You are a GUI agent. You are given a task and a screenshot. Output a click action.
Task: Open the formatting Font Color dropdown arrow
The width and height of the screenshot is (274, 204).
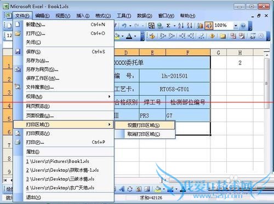pos(135,36)
